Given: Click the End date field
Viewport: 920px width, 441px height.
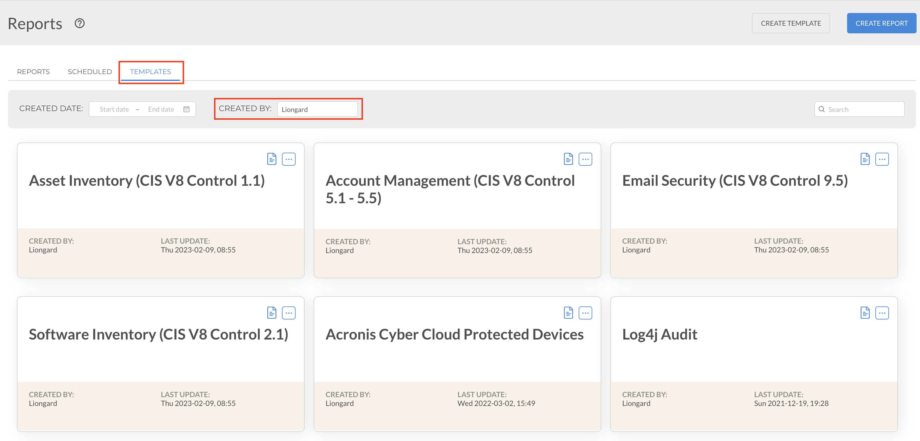Looking at the screenshot, I should pos(161,109).
